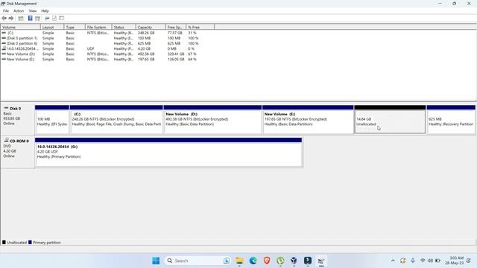Select the 14.84 GB Unallocated block
Screen dimensions: 477x268
click(x=390, y=119)
